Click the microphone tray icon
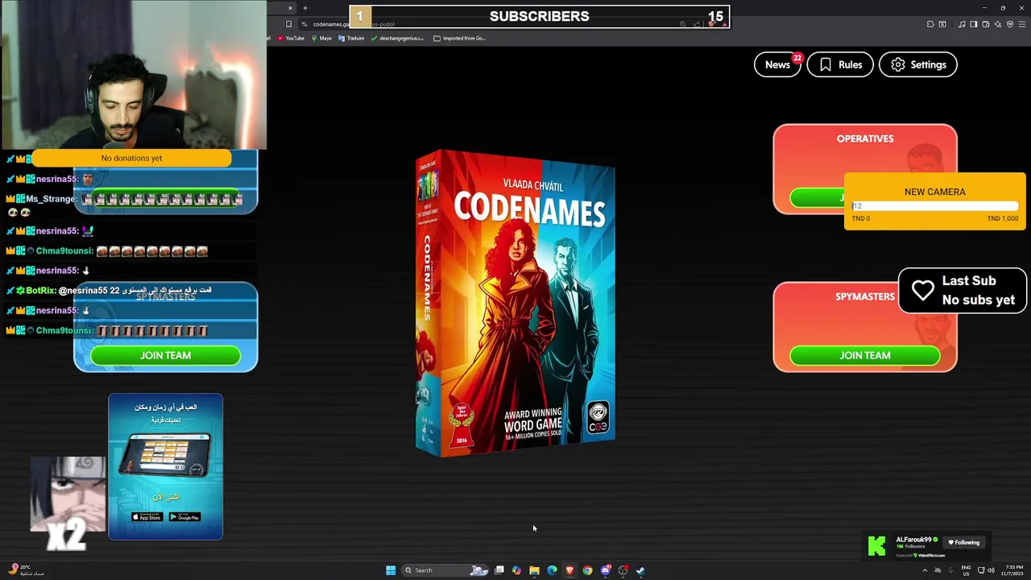This screenshot has height=580, width=1031. pyautogui.click(x=950, y=570)
